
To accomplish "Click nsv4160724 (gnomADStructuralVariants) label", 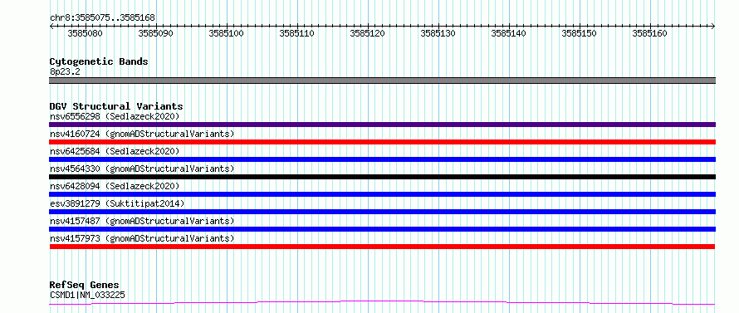I will pos(142,134).
